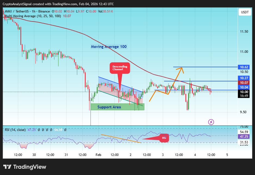Click the blue 10.62 price label
The image size is (255, 175).
[x=244, y=67]
